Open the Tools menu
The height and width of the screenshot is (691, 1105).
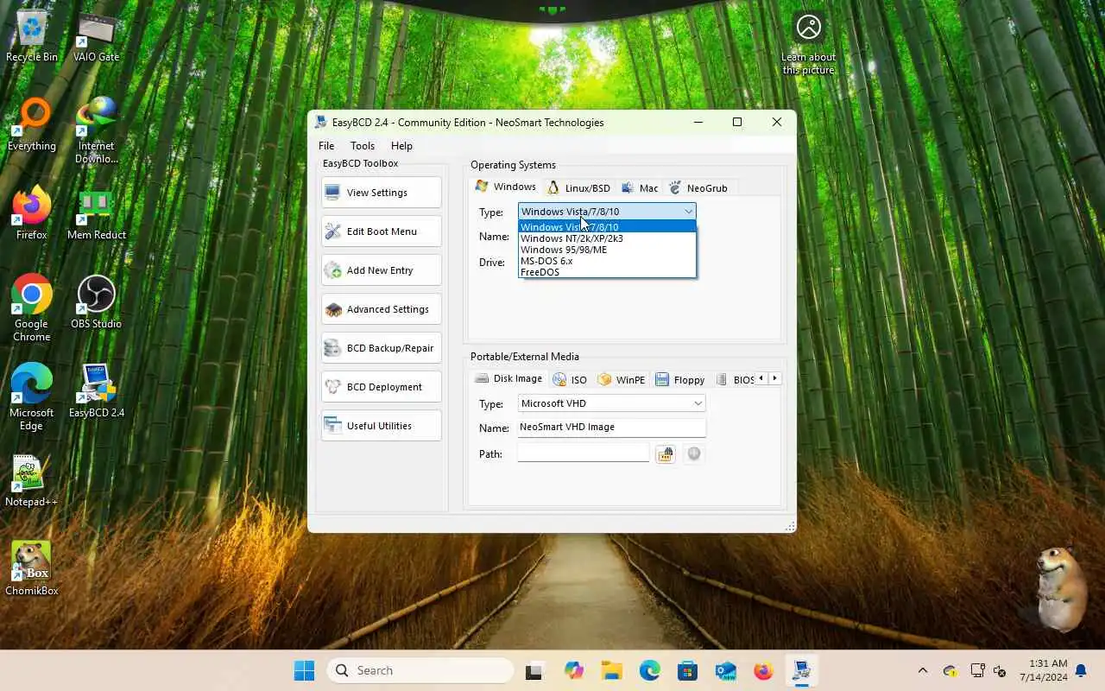tap(363, 146)
